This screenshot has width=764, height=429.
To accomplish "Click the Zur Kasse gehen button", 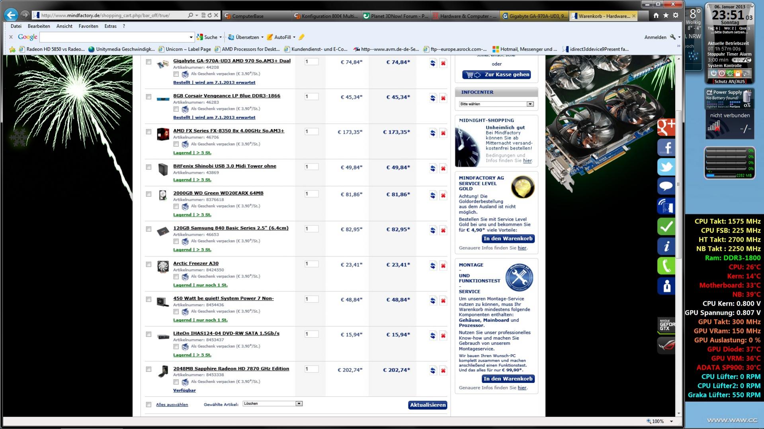I will [496, 75].
